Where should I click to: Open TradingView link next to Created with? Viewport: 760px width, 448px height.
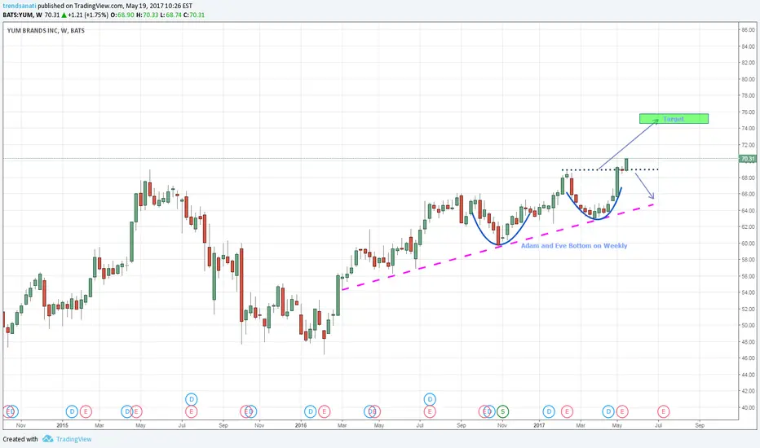click(73, 439)
